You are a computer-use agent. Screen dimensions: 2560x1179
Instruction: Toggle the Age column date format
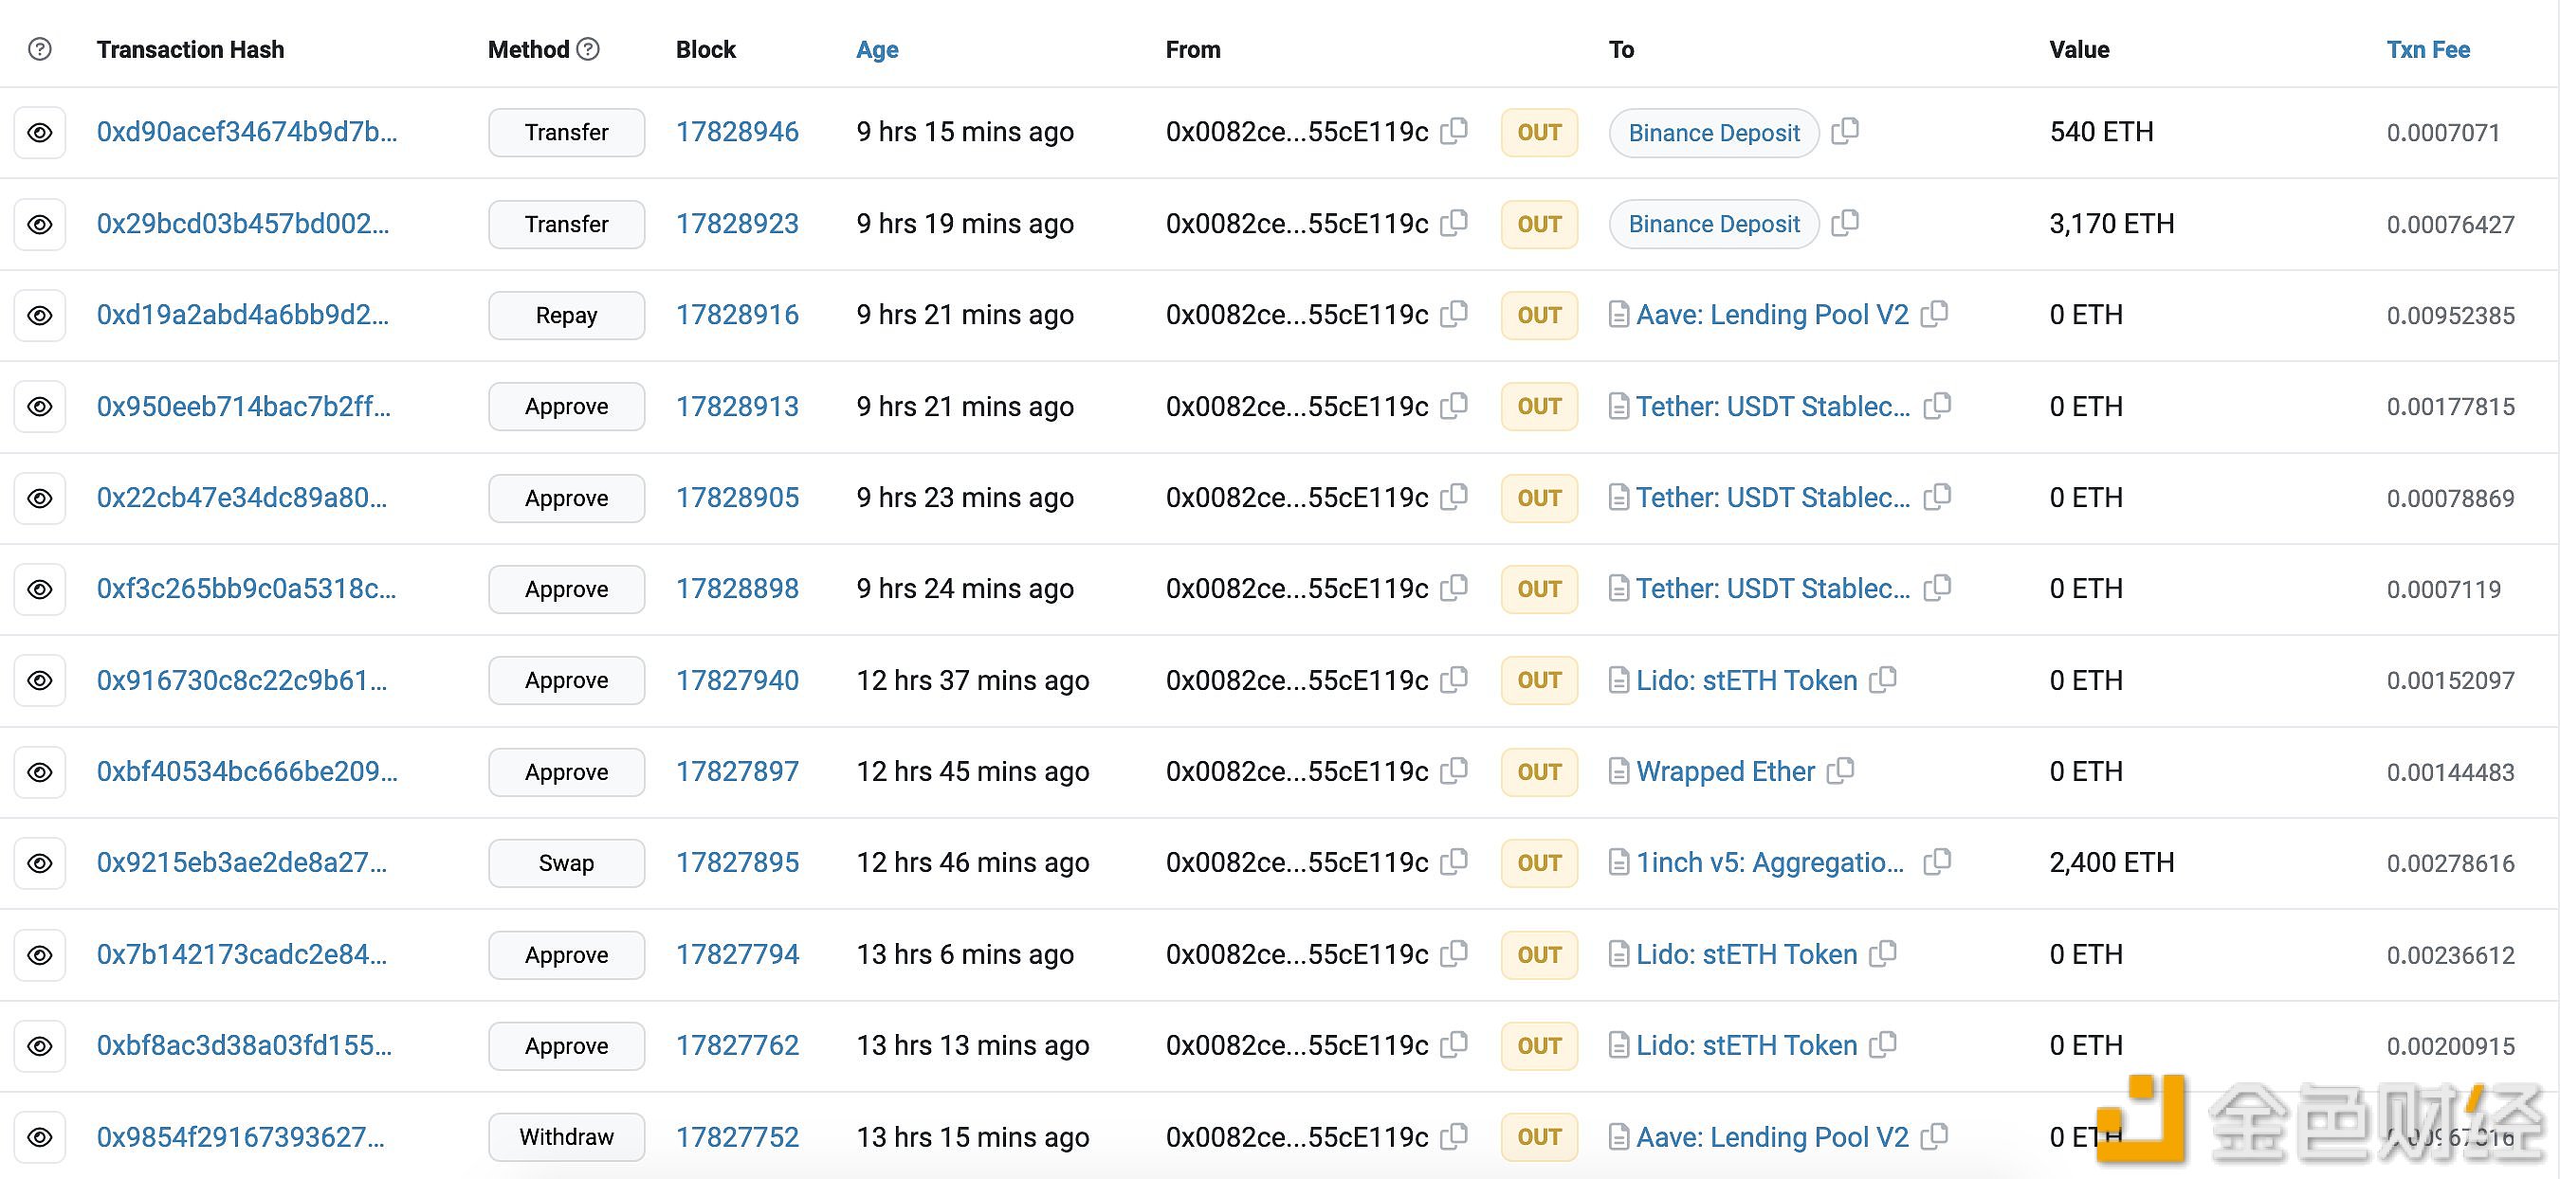point(876,49)
